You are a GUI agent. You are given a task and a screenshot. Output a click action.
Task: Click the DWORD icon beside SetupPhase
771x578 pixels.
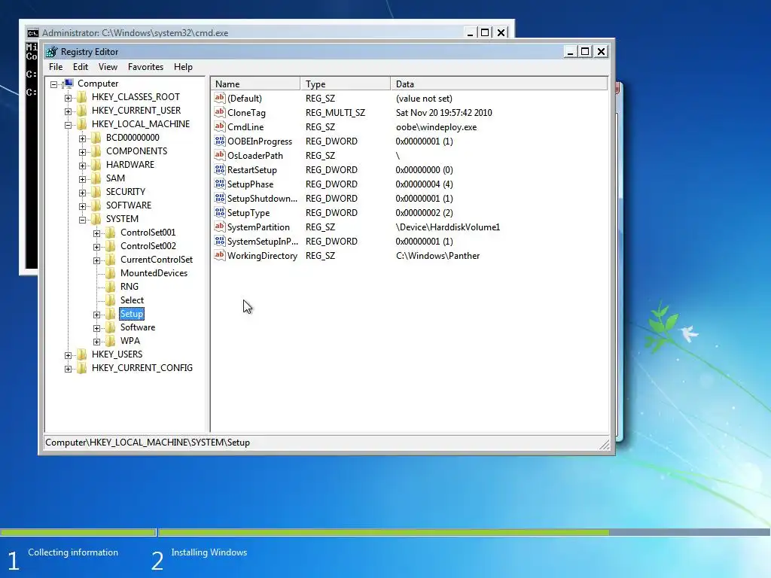coord(220,184)
